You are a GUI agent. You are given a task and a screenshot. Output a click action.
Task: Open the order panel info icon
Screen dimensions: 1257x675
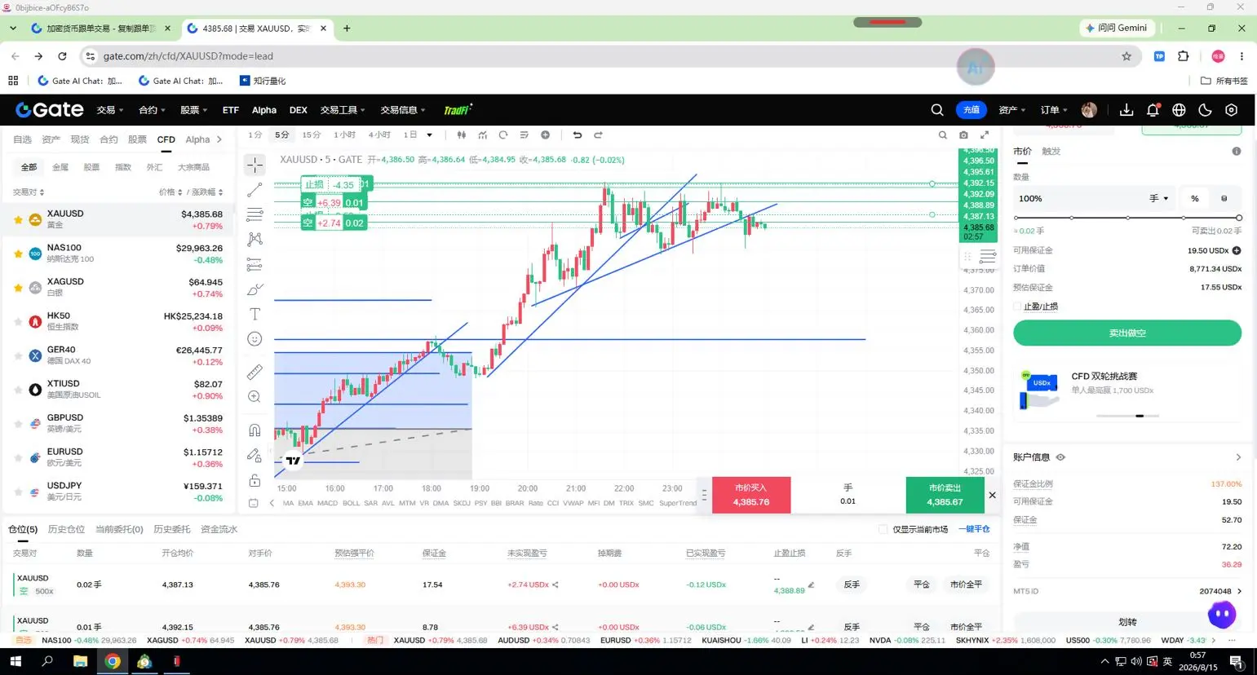[1237, 152]
